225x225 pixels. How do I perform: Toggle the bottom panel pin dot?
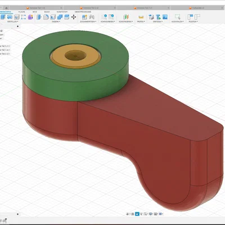(x=17, y=214)
